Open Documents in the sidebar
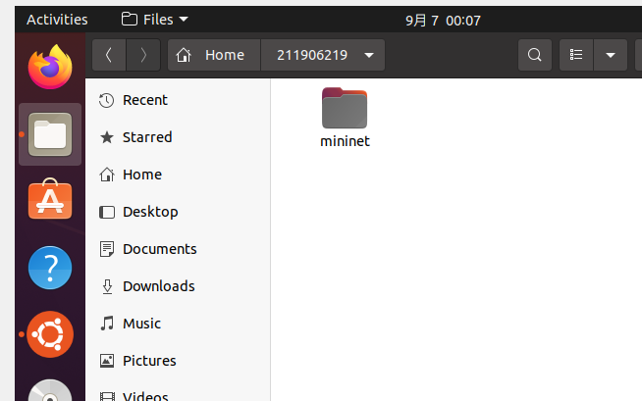 159,249
